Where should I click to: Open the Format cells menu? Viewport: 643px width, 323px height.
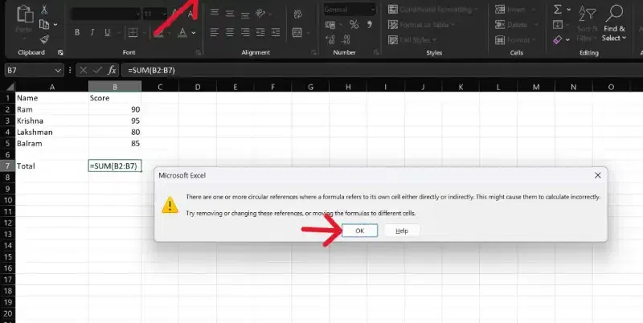(x=516, y=39)
